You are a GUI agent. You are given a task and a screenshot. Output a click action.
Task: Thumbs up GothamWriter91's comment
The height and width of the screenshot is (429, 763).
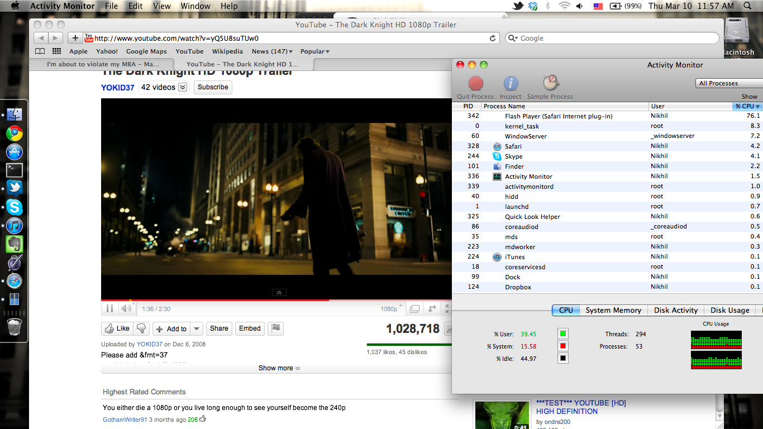click(203, 418)
